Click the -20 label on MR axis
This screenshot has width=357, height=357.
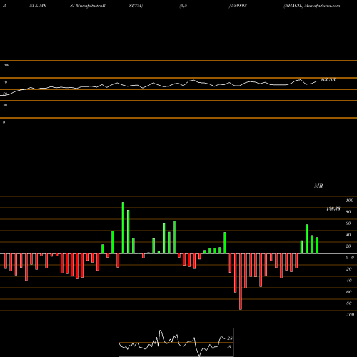point(348,269)
